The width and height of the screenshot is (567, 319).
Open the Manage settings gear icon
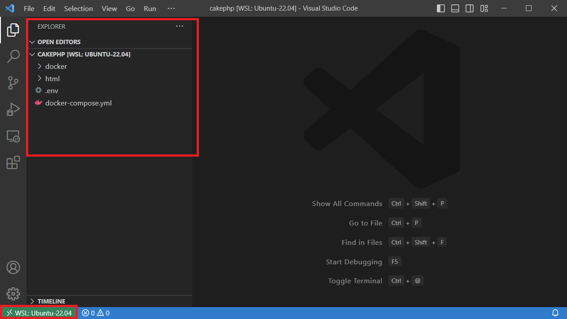click(x=13, y=293)
